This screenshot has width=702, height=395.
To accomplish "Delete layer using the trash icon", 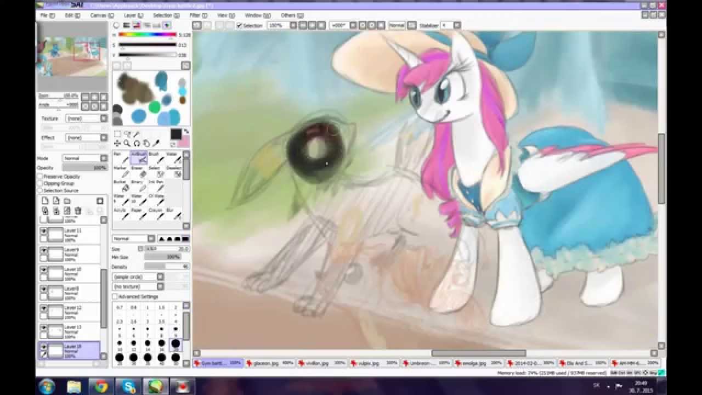I will (x=78, y=211).
